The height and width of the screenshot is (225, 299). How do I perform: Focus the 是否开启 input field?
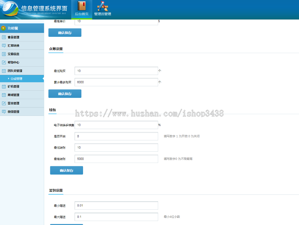pos(116,136)
